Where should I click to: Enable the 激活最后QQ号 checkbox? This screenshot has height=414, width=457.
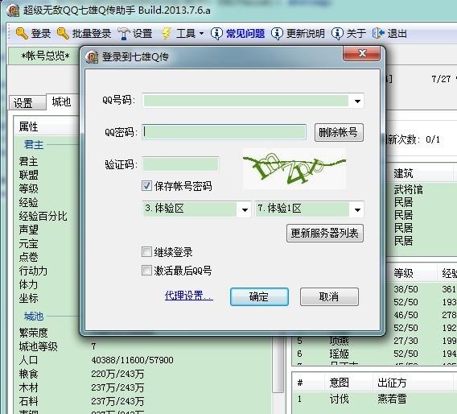pyautogui.click(x=146, y=270)
